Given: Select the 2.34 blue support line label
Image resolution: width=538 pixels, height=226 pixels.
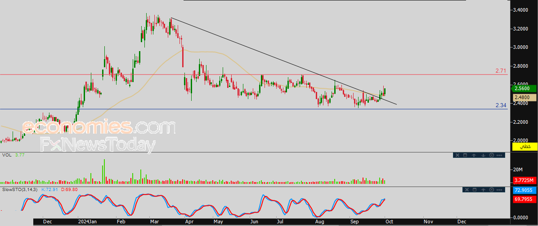Looking at the screenshot, I should [x=501, y=105].
